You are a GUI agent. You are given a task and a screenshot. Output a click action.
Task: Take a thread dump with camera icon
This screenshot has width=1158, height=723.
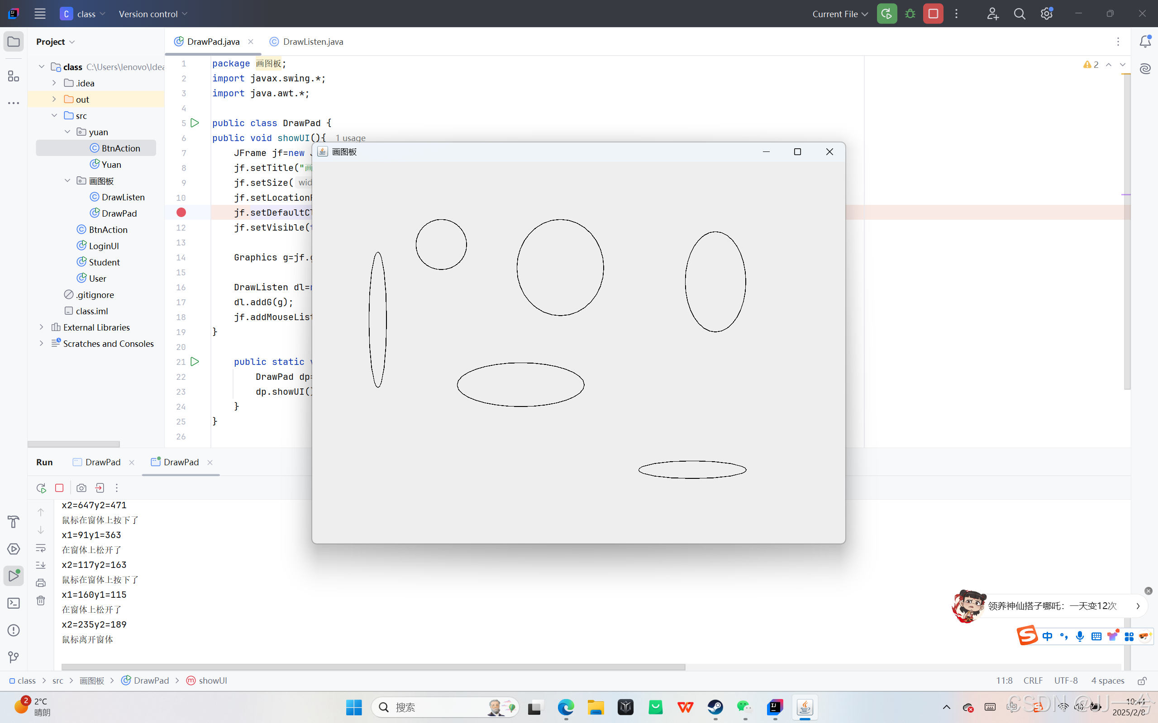point(81,488)
